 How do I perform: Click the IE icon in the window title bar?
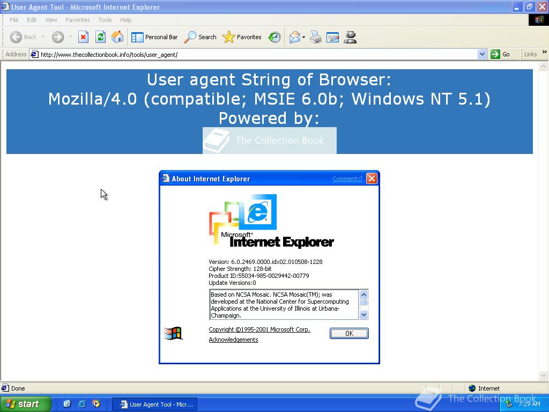[x=5, y=6]
